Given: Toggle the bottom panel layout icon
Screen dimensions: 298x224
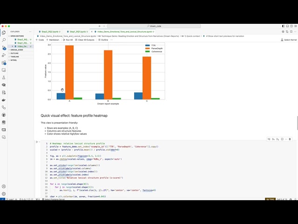Looking at the screenshot, I should pyautogui.click(x=287, y=26).
